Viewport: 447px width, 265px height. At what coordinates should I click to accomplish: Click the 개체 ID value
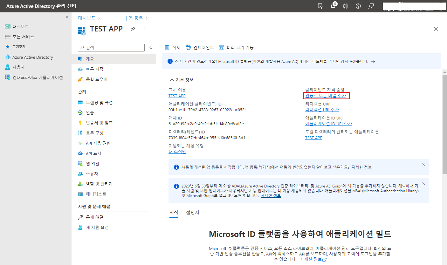point(206,124)
